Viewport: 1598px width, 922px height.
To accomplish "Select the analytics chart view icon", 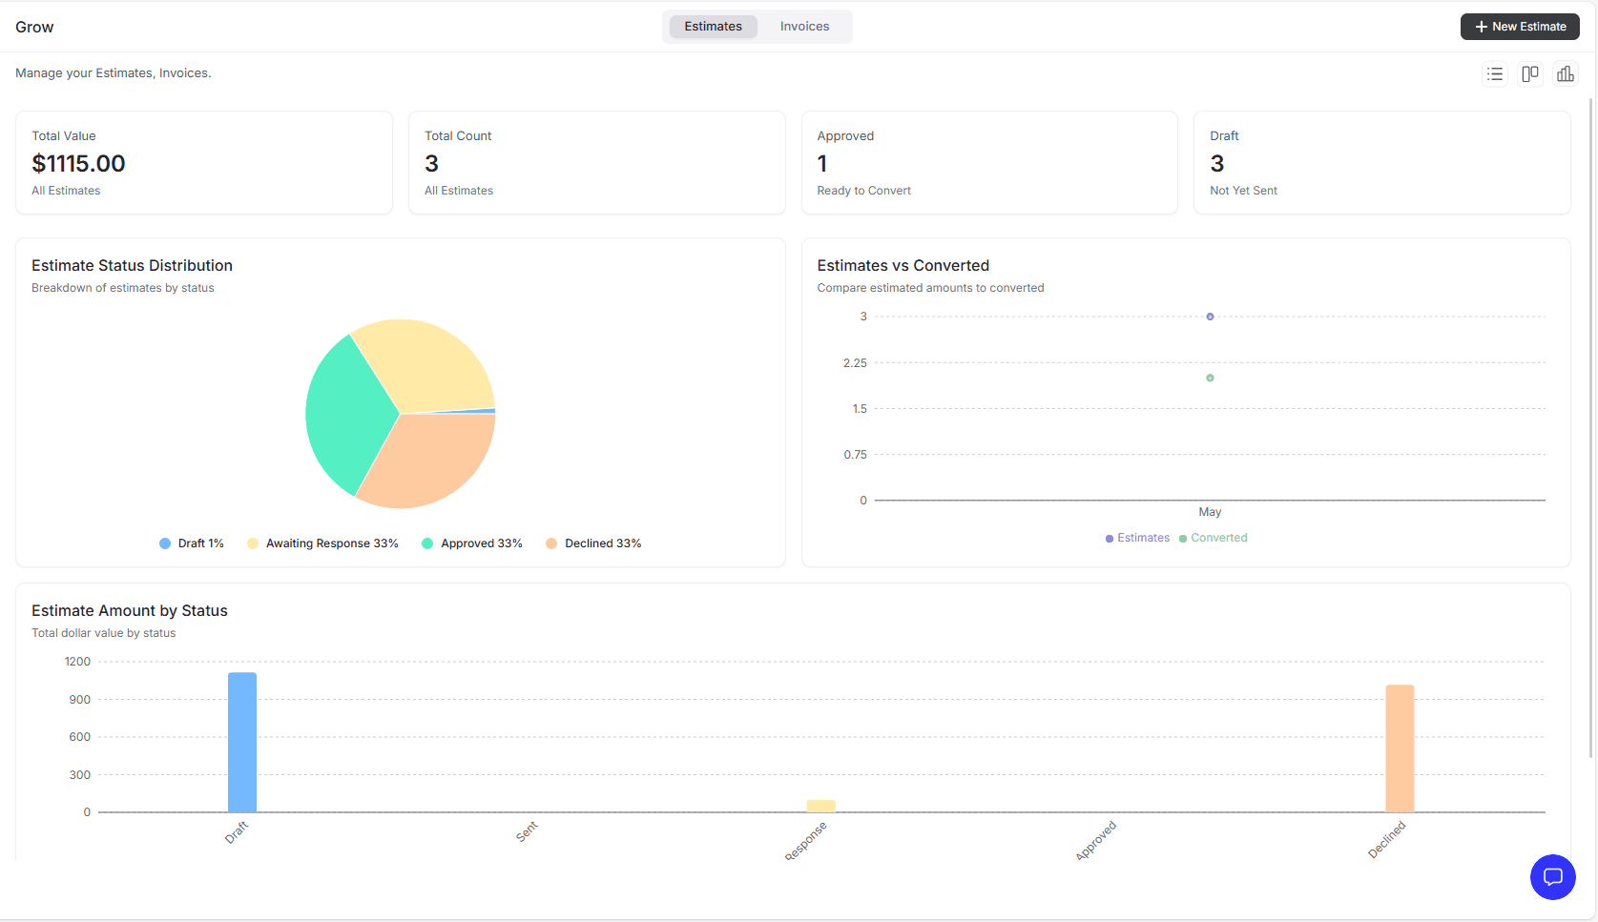I will [1566, 73].
